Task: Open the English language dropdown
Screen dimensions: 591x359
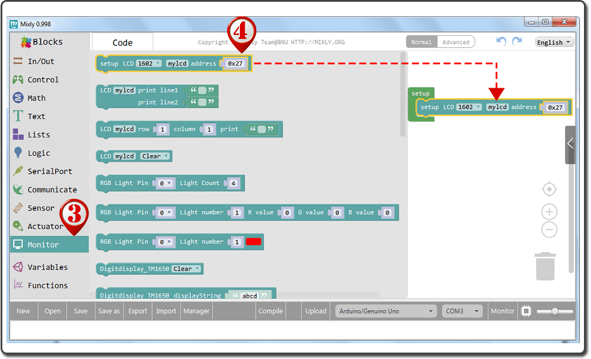Action: tap(554, 42)
